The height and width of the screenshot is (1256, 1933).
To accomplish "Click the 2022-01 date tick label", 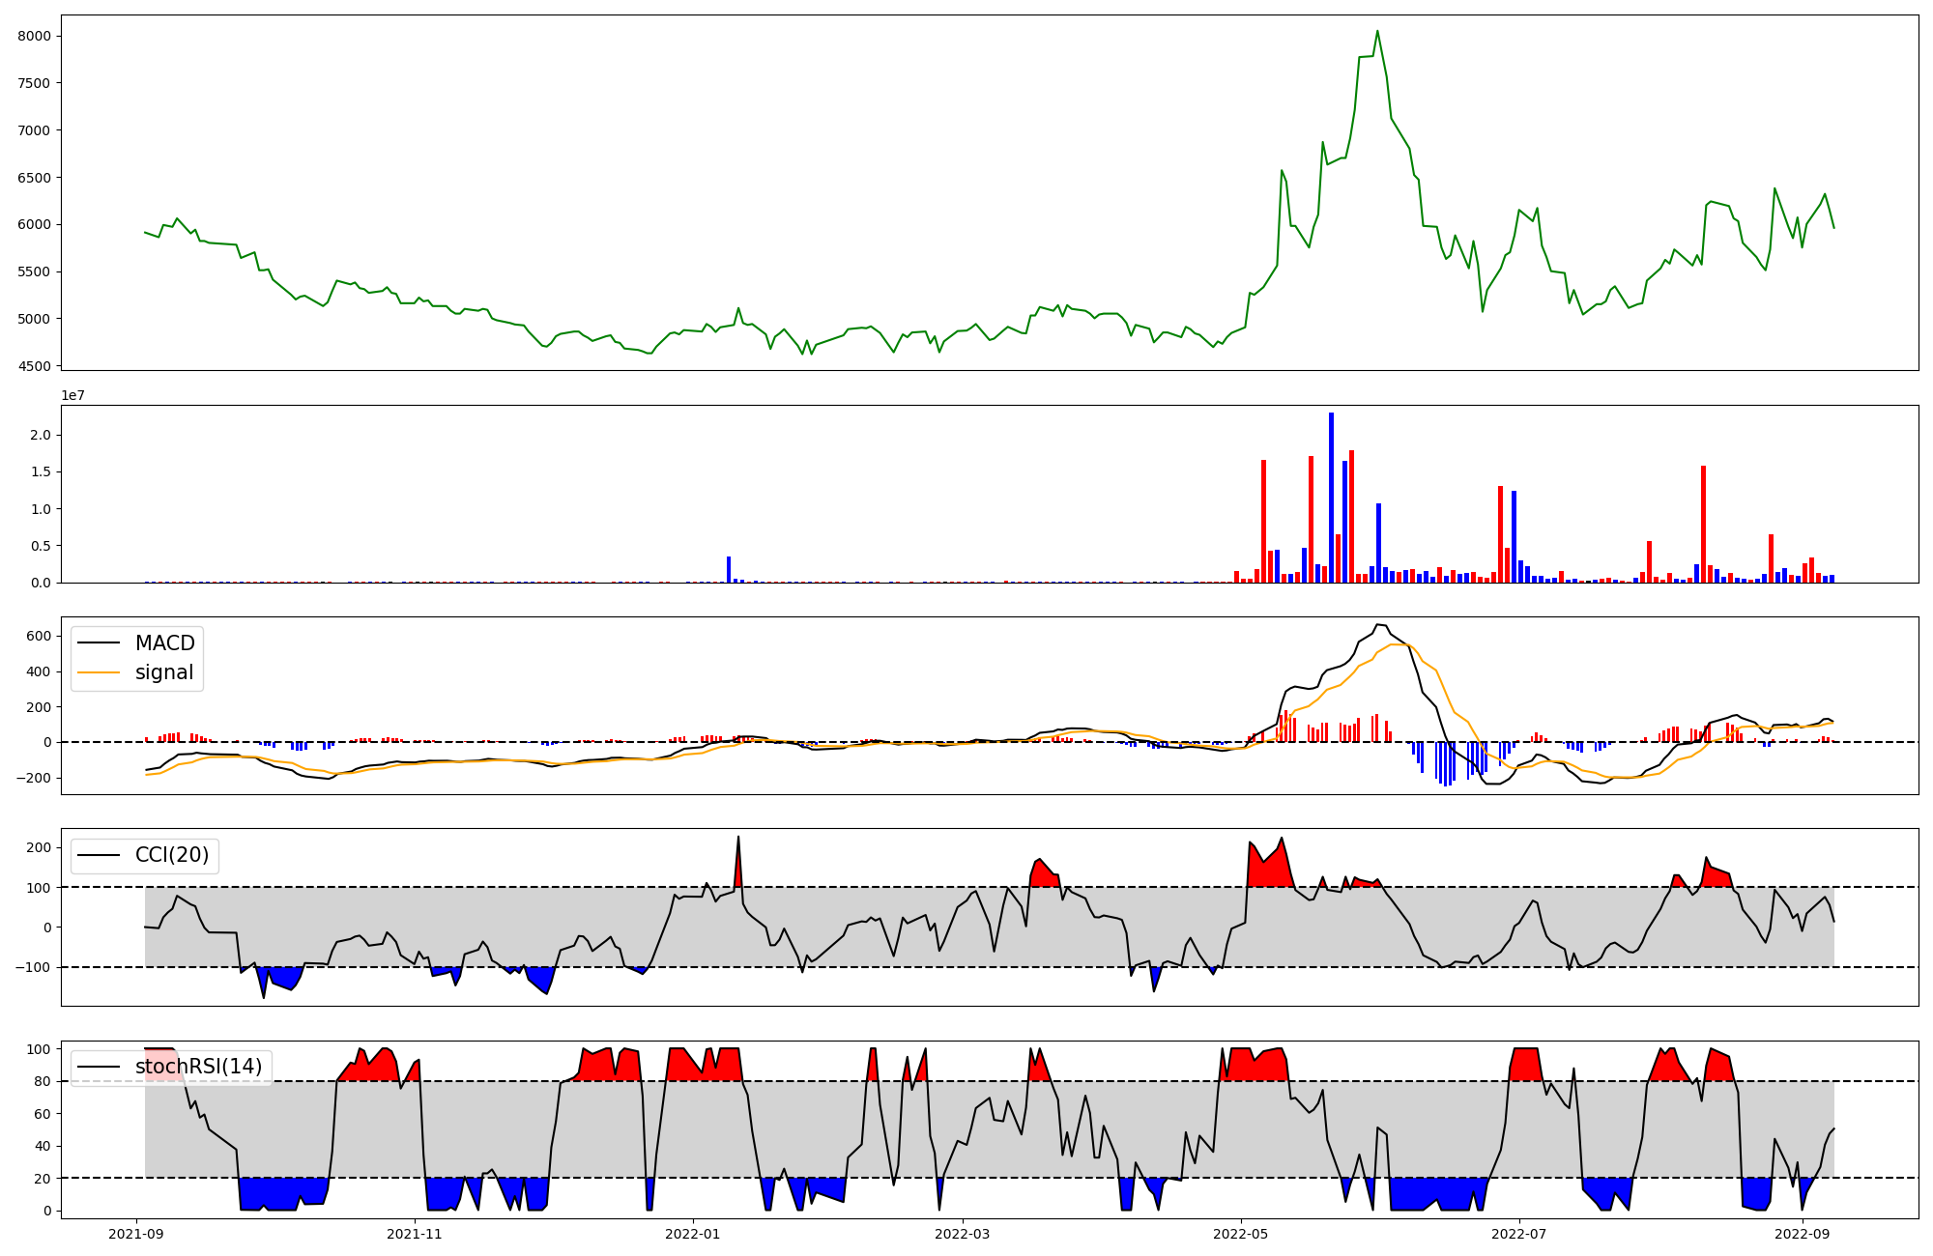I will click(x=693, y=1234).
